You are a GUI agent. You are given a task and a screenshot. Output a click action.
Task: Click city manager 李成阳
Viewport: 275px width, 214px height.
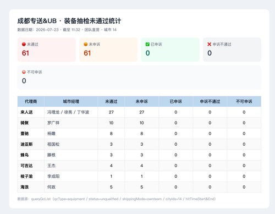coord(53,177)
